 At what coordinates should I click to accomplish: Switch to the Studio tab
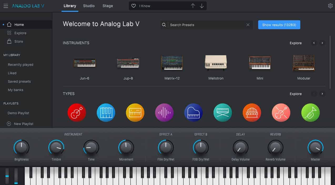tap(89, 6)
